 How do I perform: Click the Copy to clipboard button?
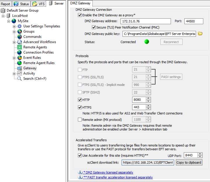tap(189, 162)
